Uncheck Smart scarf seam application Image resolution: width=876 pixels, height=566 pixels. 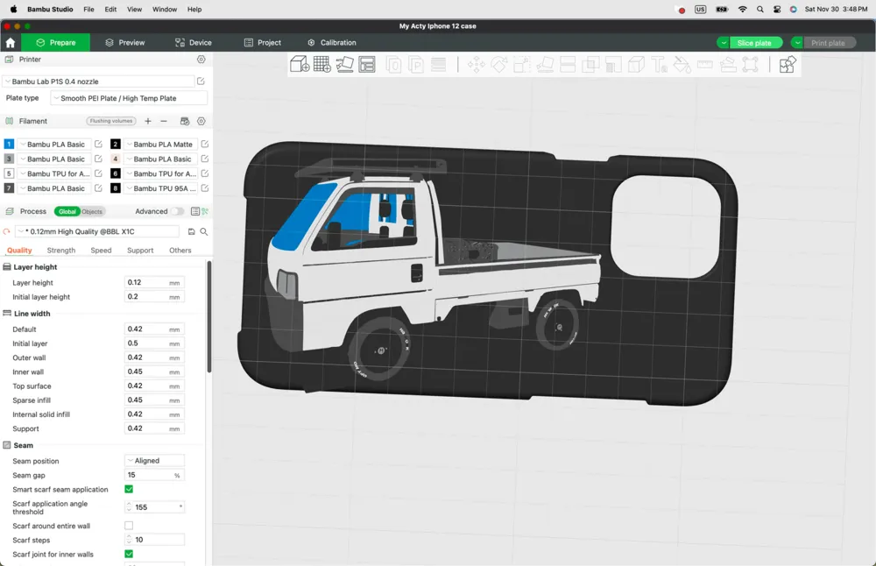click(129, 489)
